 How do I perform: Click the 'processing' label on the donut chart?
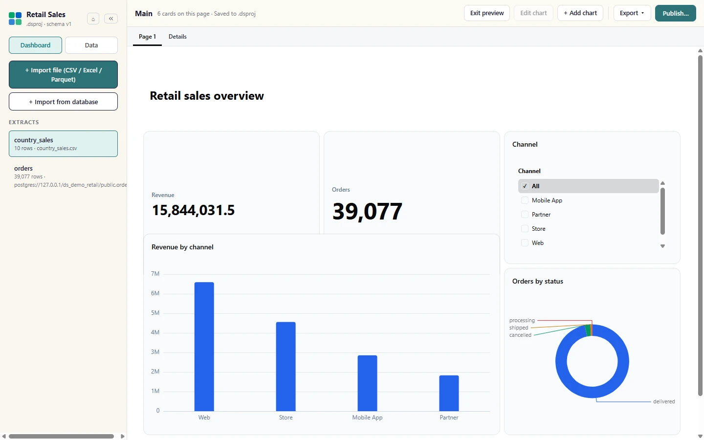522,321
